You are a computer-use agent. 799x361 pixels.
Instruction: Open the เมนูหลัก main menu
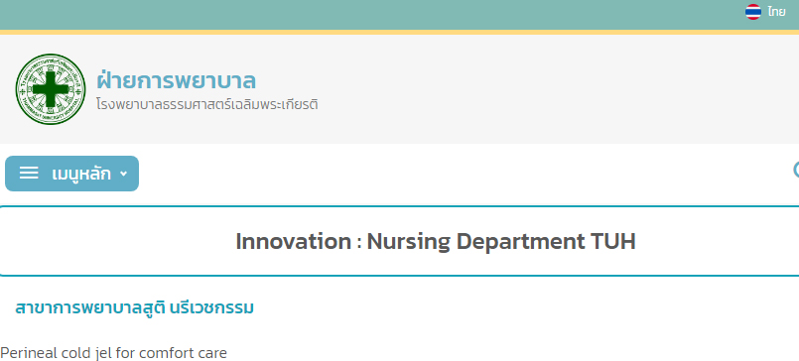pyautogui.click(x=71, y=174)
